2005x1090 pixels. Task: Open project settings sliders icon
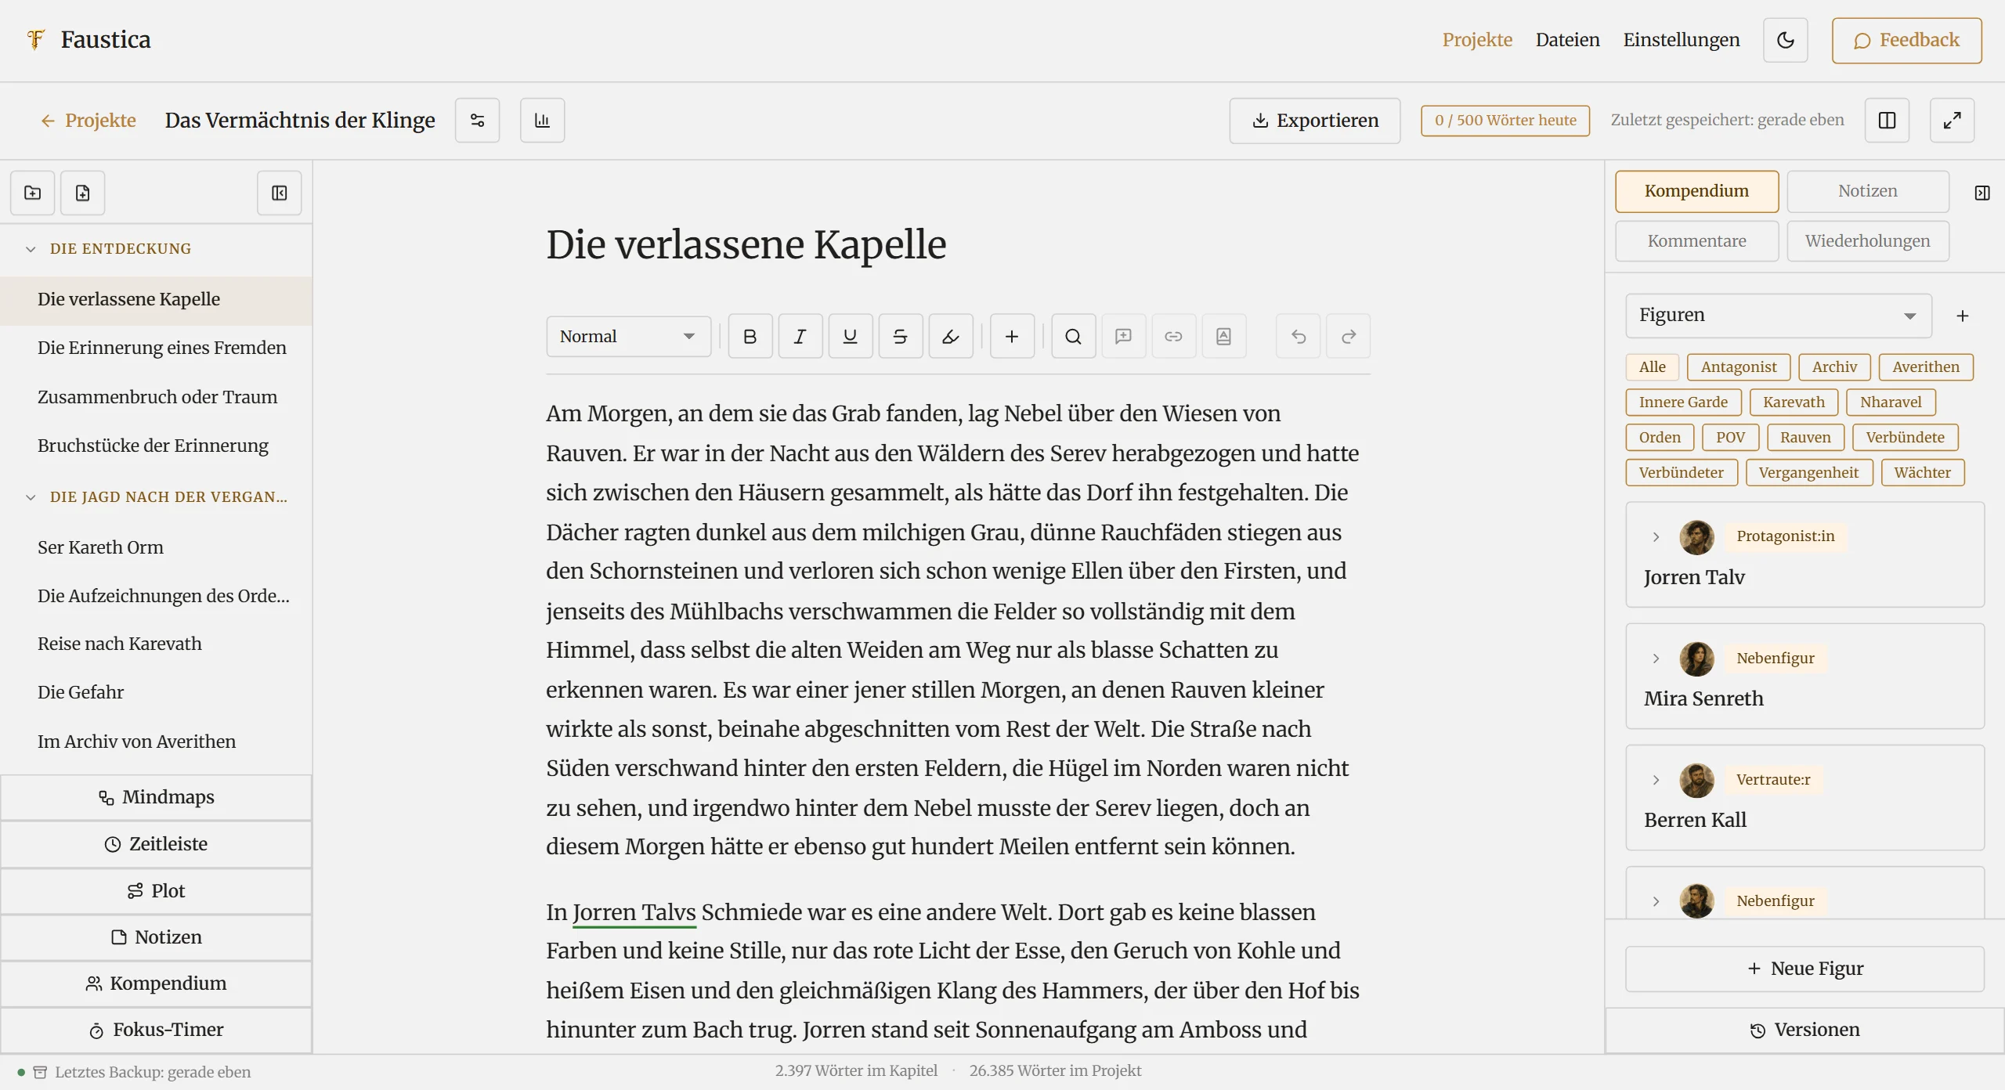pos(477,120)
